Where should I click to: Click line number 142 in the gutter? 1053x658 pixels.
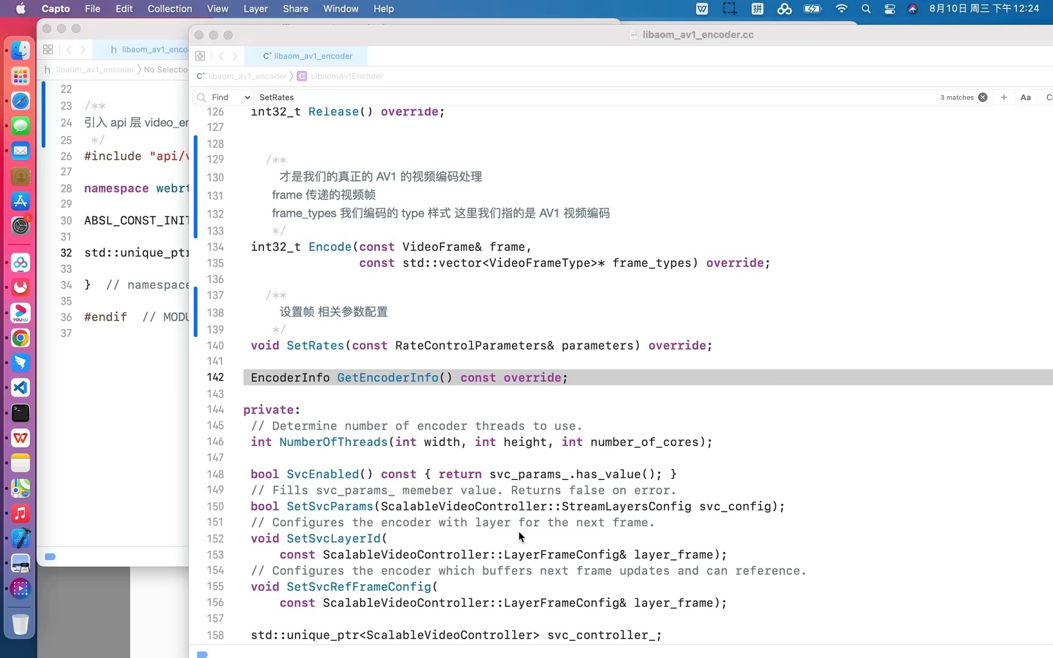pos(215,377)
